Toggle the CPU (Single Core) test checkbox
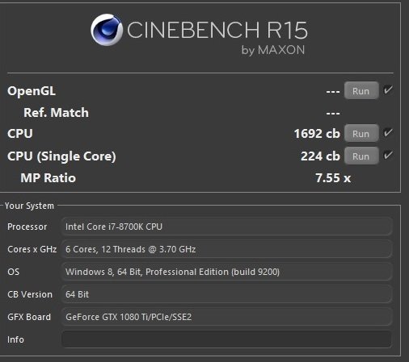The width and height of the screenshot is (409, 362). [x=388, y=155]
